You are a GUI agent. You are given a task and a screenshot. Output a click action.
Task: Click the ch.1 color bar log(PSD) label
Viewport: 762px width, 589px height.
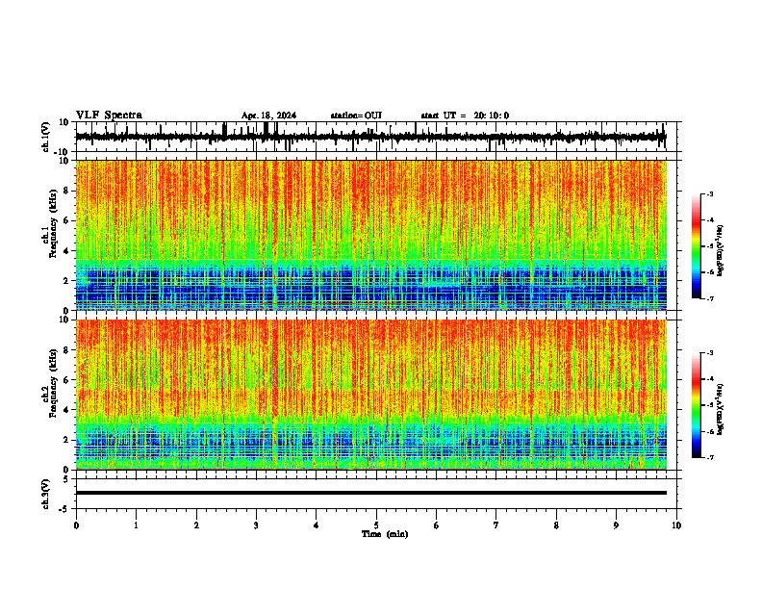721,250
